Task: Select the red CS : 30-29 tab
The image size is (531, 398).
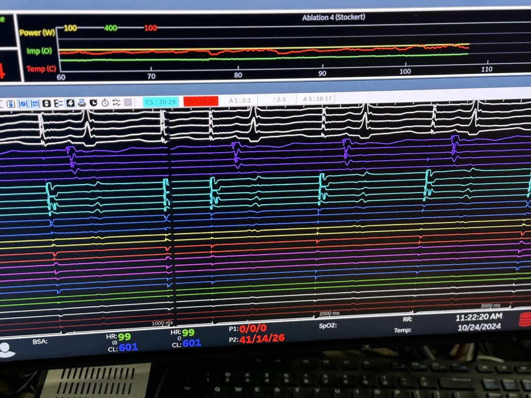Action: coord(201,101)
